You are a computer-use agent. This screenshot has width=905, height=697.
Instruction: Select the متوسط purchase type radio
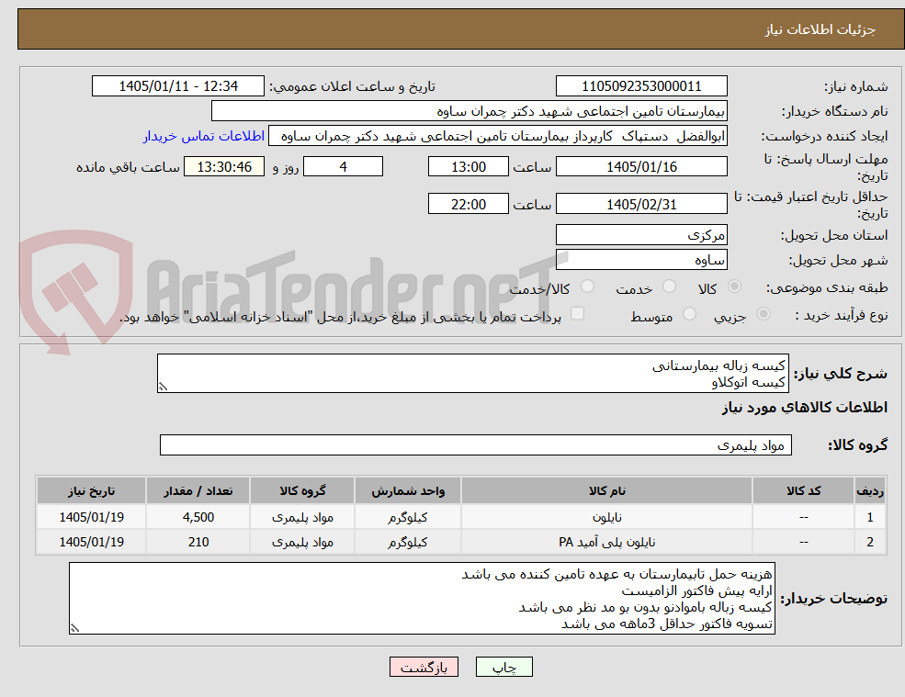coord(689,314)
